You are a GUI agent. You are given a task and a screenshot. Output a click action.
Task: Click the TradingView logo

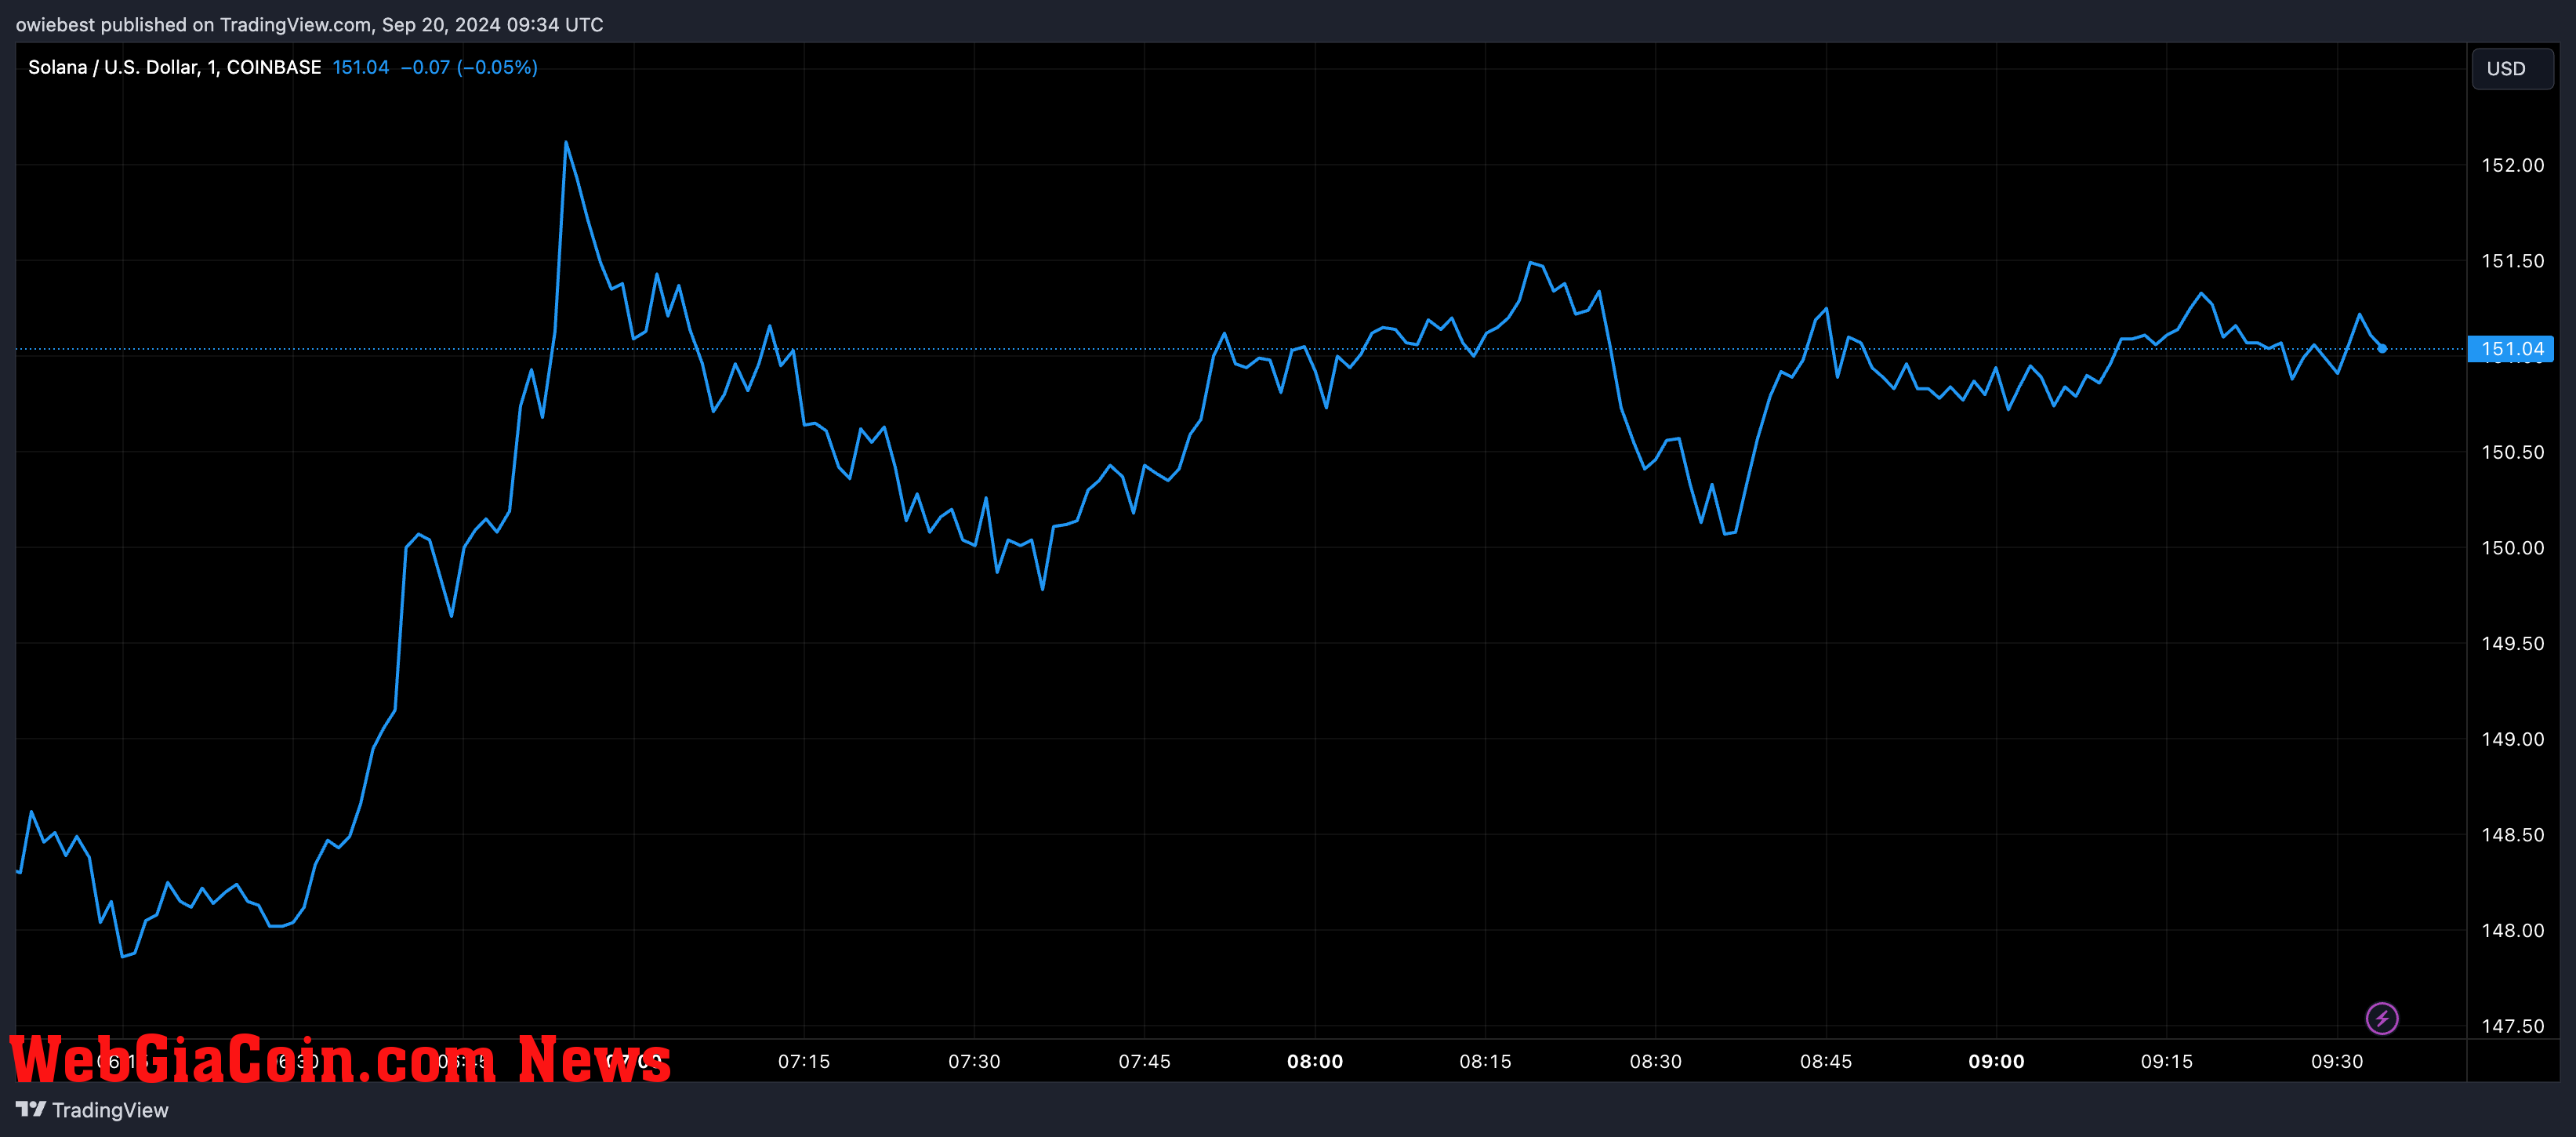[92, 1110]
